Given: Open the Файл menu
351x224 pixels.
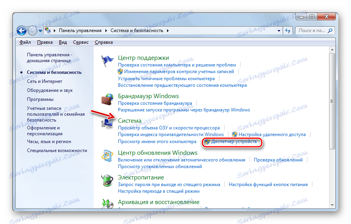Looking at the screenshot, I should (x=25, y=42).
